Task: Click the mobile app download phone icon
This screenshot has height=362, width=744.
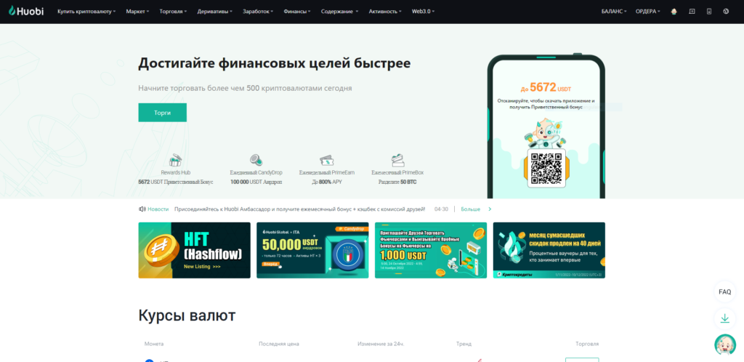Action: pyautogui.click(x=709, y=12)
